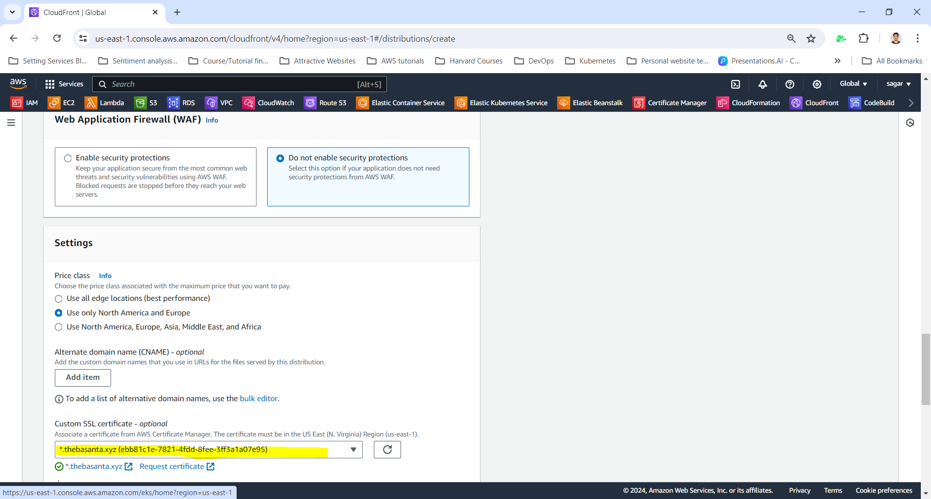This screenshot has height=499, width=931.
Task: Expand the sagar account menu
Action: 898,84
